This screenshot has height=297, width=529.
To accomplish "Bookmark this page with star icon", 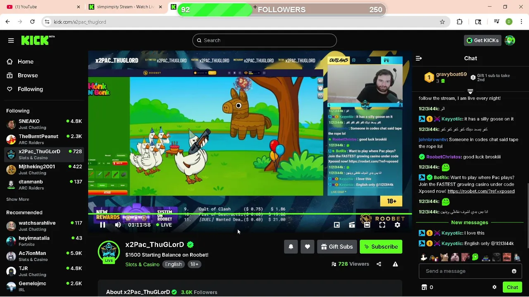I will click(442, 22).
